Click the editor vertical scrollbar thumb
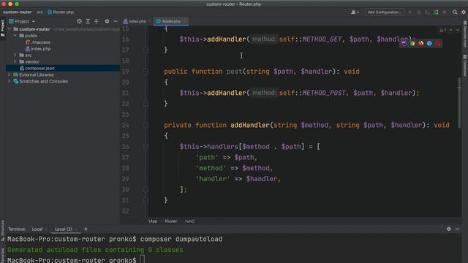The image size is (468, 263). pyautogui.click(x=459, y=103)
